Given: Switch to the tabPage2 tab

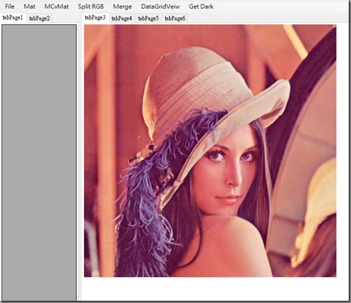Looking at the screenshot, I should coord(39,19).
